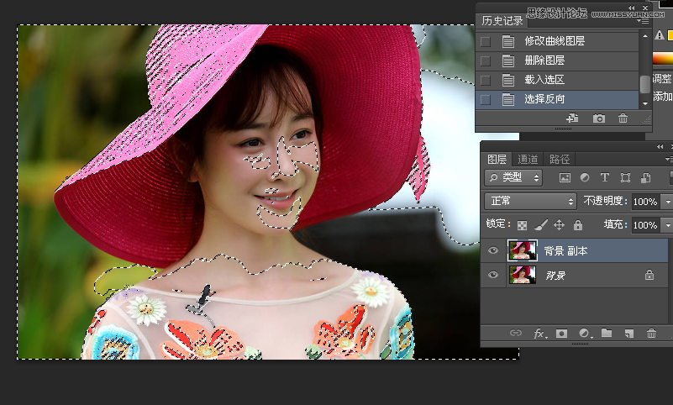Viewport: 673px width, 405px height.
Task: Set history brush source for 选择反向
Action: 486,99
